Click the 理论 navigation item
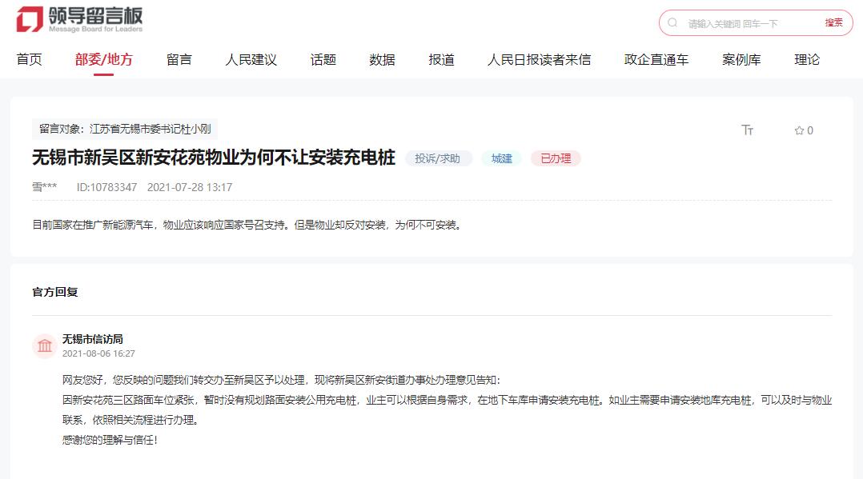 pos(807,60)
